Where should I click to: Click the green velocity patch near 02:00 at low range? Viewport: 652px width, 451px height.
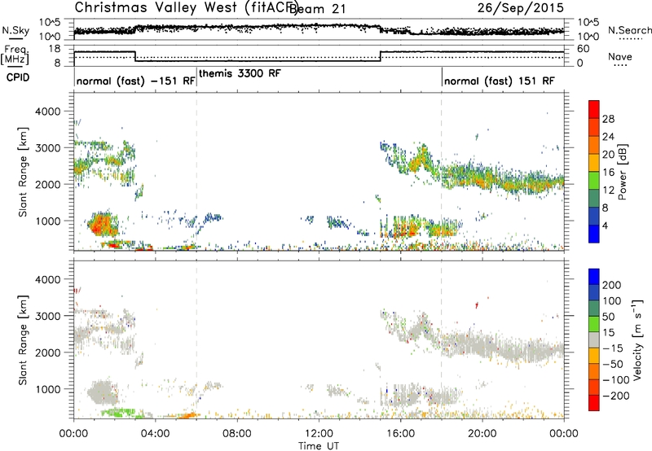(118, 413)
